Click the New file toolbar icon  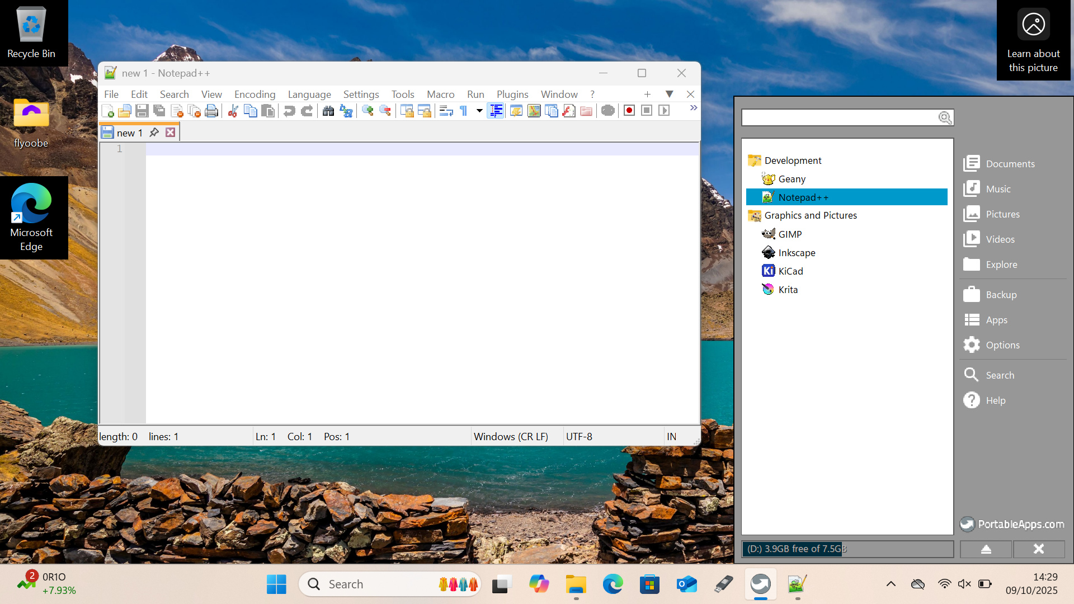point(108,111)
